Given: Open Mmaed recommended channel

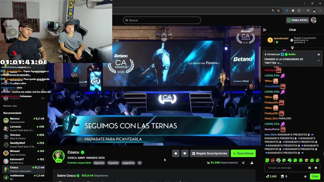Looking at the screenshot, I should [x=24, y=153].
